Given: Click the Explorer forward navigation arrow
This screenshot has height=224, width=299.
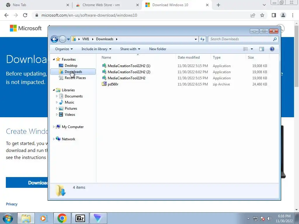Looking at the screenshot, I should point(62,39).
